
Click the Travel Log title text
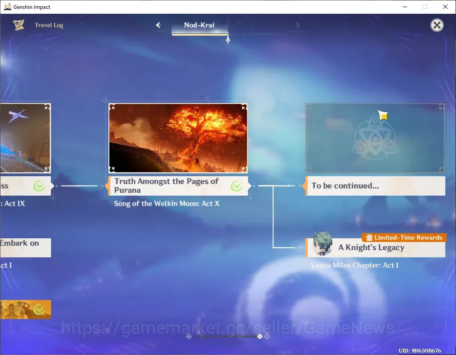point(49,25)
